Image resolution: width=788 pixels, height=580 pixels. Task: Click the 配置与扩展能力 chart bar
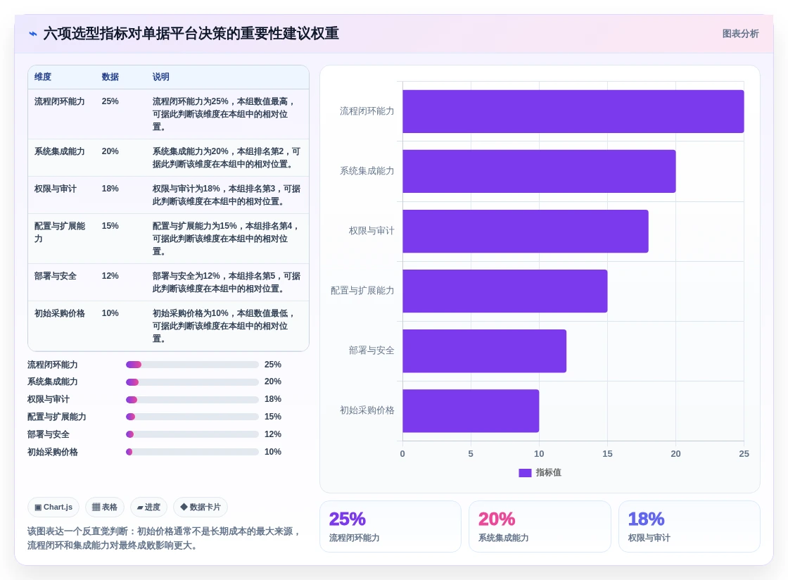504,291
